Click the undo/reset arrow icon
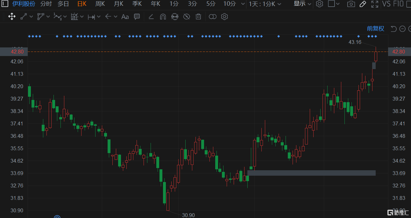 [393, 29]
